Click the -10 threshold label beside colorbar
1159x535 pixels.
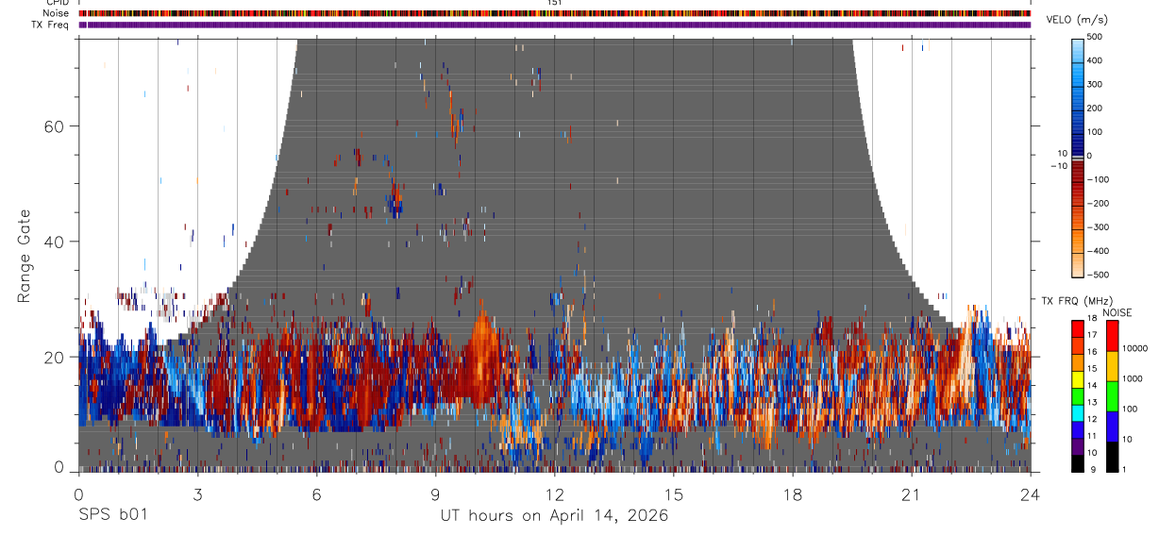click(1058, 166)
